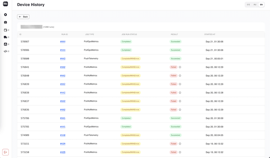Switch language to RU
Screen dimensions: 270x158
coord(255,5)
